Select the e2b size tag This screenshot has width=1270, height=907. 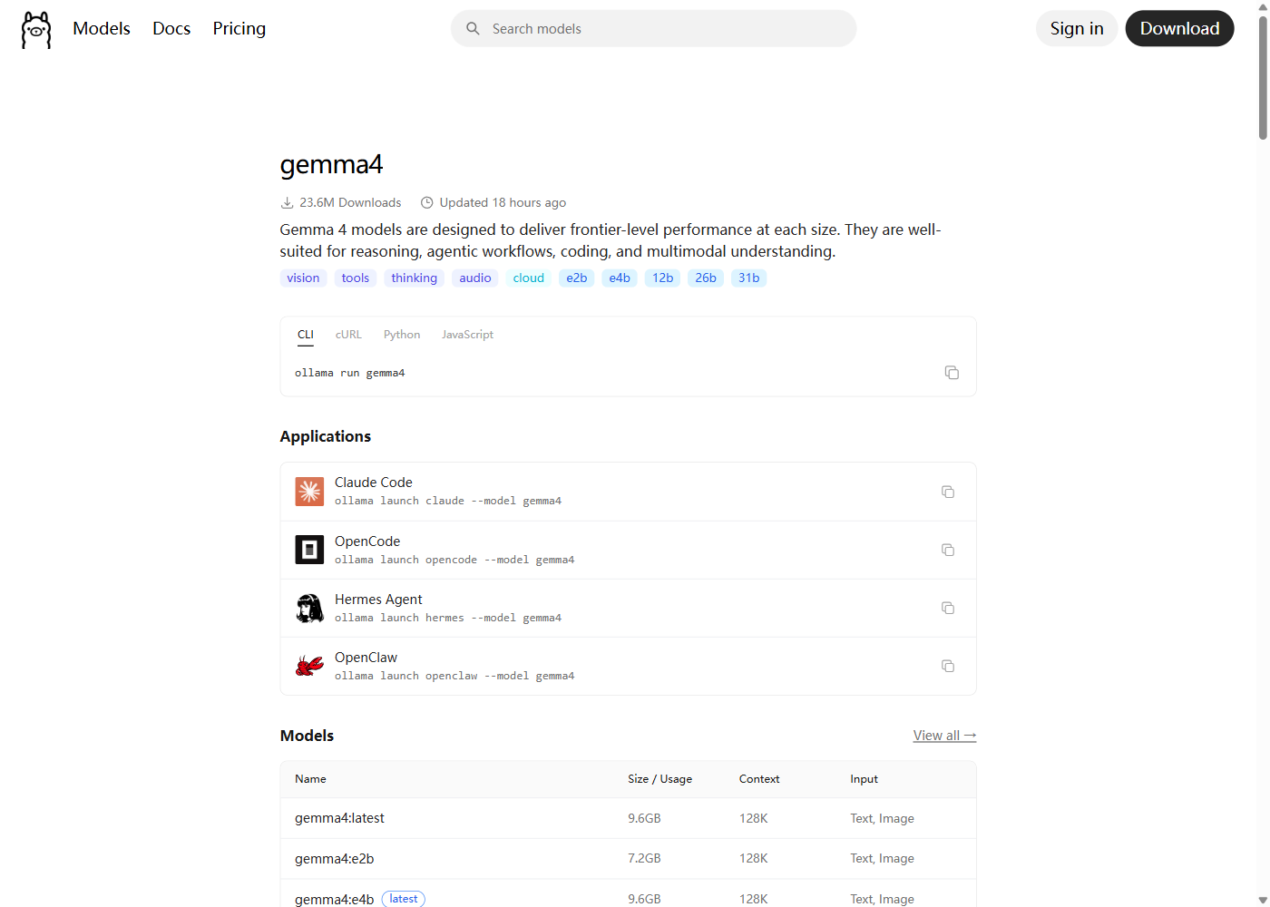[x=577, y=278]
